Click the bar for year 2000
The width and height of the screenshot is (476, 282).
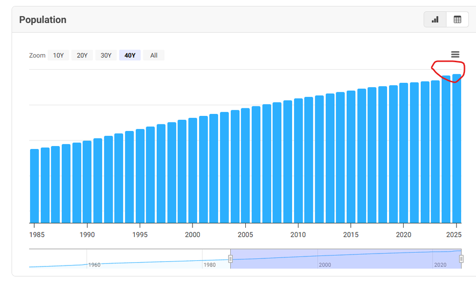point(193,171)
